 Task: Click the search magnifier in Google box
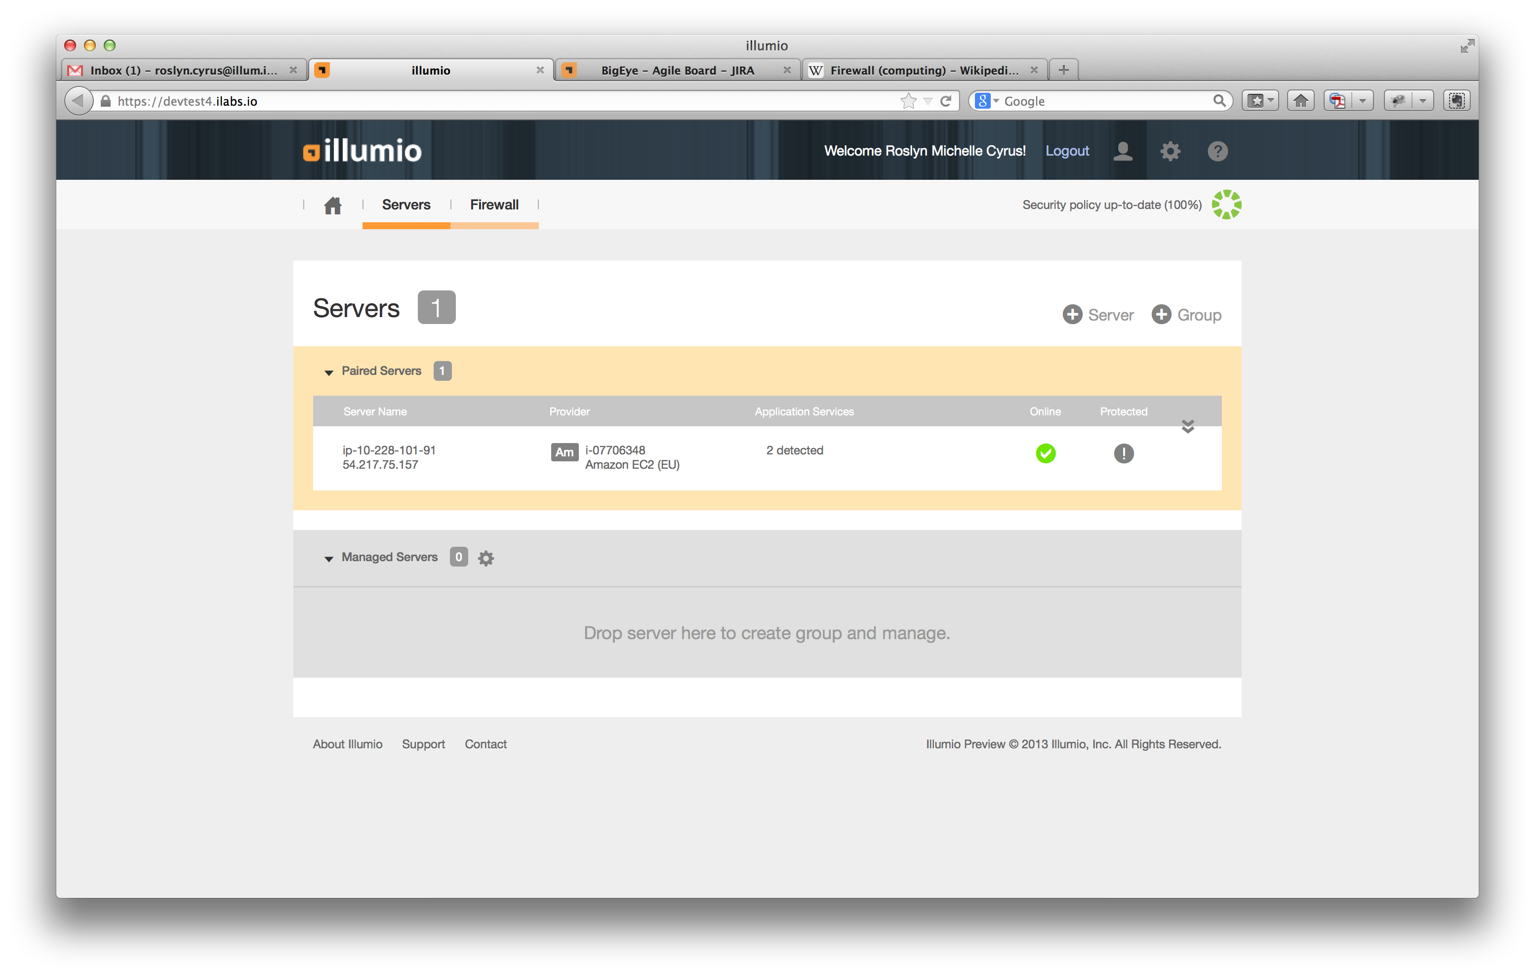tap(1219, 101)
